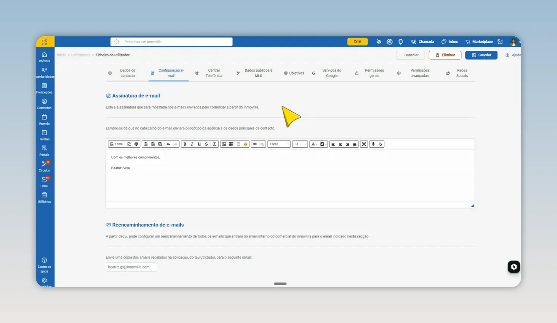This screenshot has height=323, width=557.
Task: Open the text color dropdown
Action: point(314,144)
